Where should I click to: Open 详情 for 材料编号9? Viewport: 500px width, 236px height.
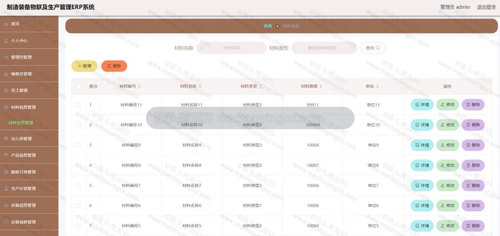pos(422,145)
